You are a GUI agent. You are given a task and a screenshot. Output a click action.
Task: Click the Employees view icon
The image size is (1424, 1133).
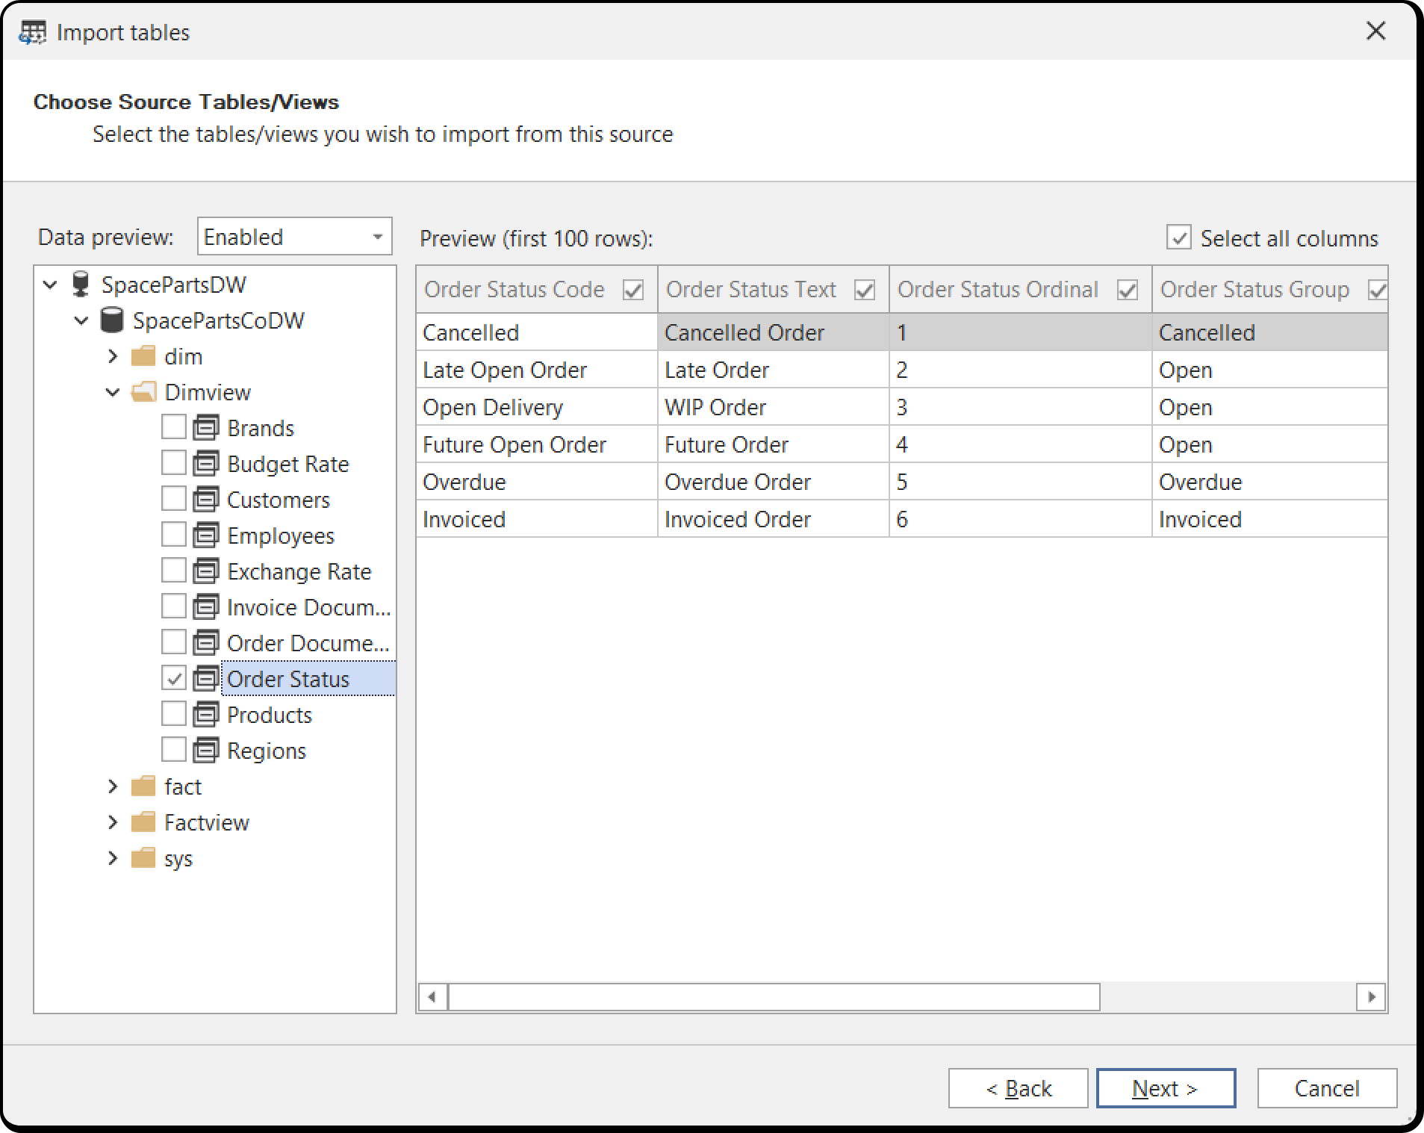click(206, 536)
